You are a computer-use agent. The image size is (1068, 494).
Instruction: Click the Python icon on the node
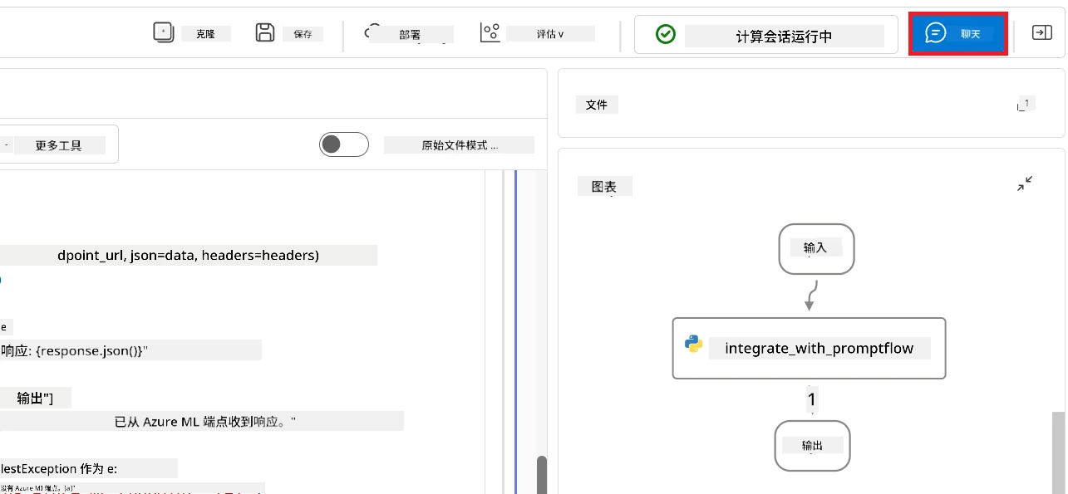coord(693,345)
